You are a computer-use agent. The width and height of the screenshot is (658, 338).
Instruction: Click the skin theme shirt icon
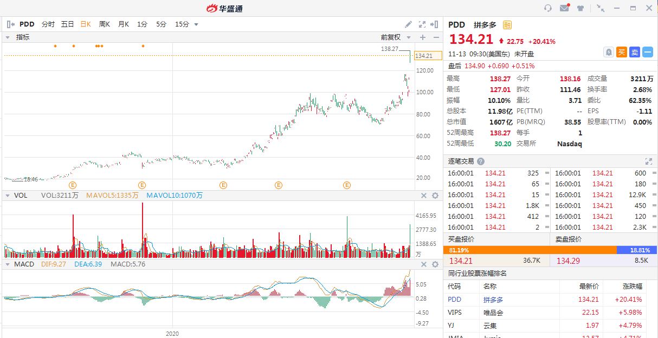coord(580,8)
